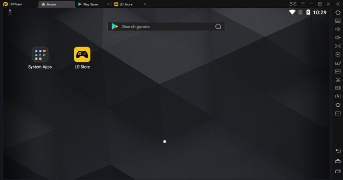The width and height of the screenshot is (343, 180).
Task: Take a screenshot with scissors icon
Action: [338, 80]
